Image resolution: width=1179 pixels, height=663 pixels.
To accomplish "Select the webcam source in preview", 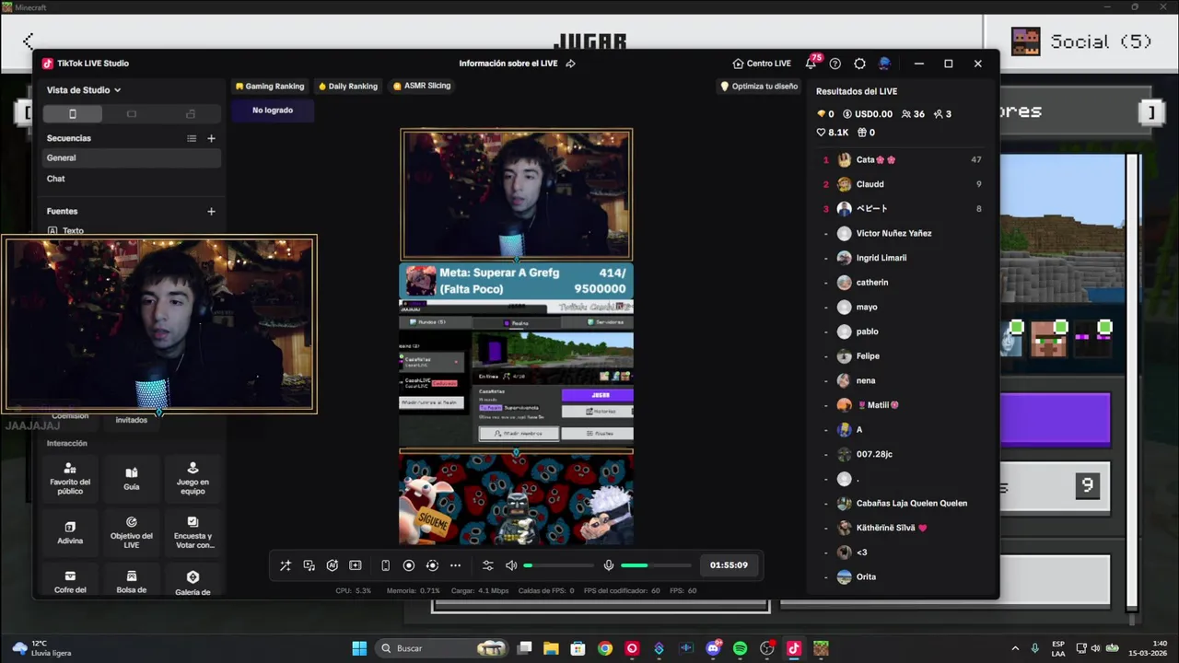I will click(x=516, y=194).
